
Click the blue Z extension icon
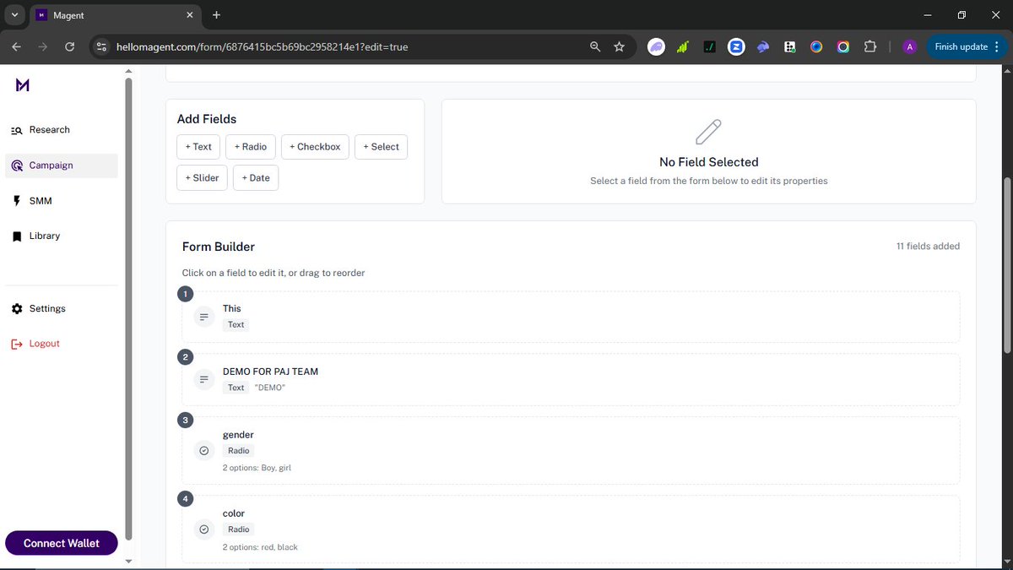point(736,47)
